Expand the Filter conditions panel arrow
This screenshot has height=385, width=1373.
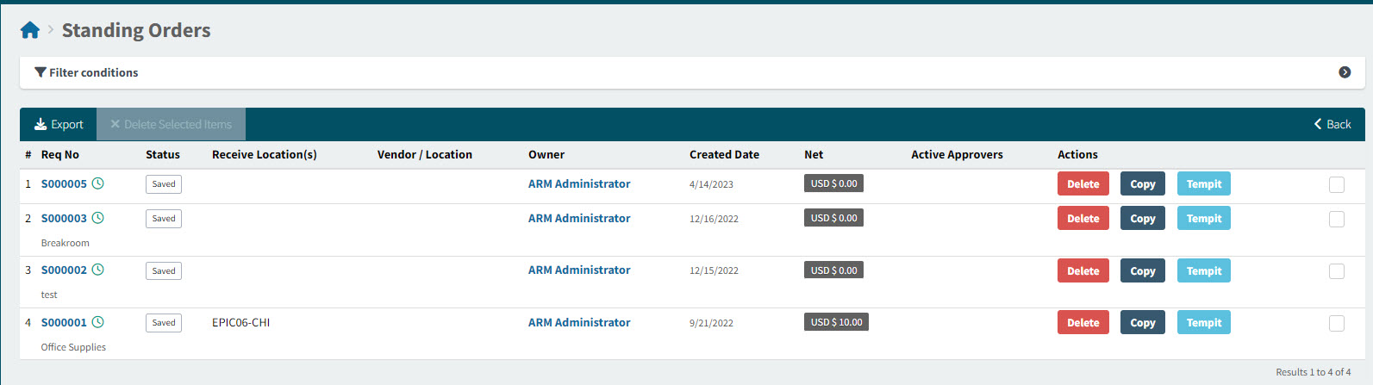(1344, 72)
